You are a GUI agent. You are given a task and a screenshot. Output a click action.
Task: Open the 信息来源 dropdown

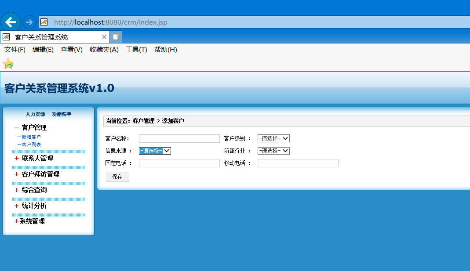click(x=155, y=151)
